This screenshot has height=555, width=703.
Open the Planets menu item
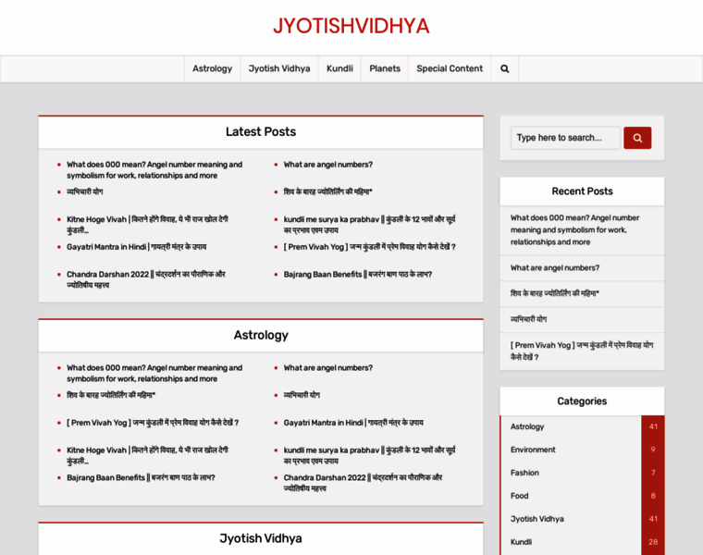tap(385, 68)
